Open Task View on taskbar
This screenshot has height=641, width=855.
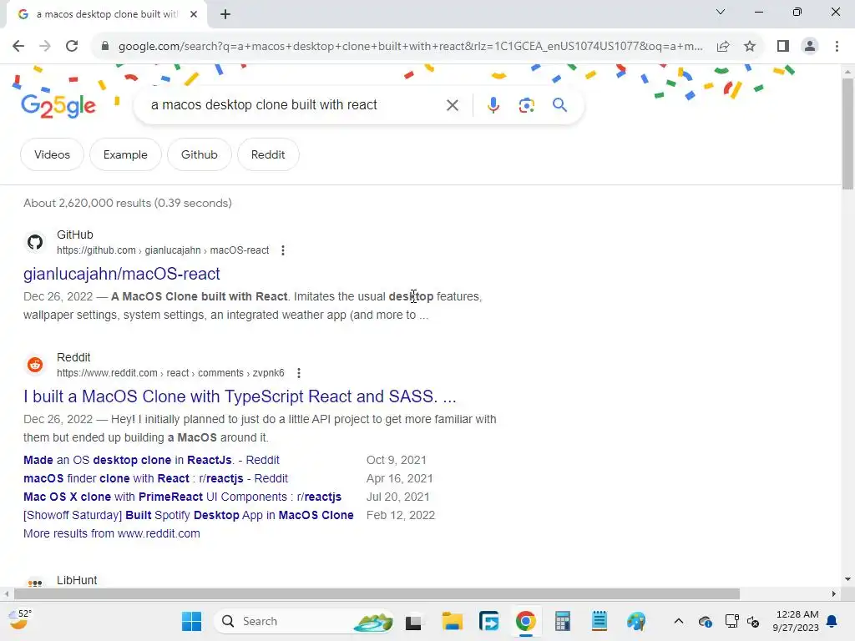pos(413,622)
